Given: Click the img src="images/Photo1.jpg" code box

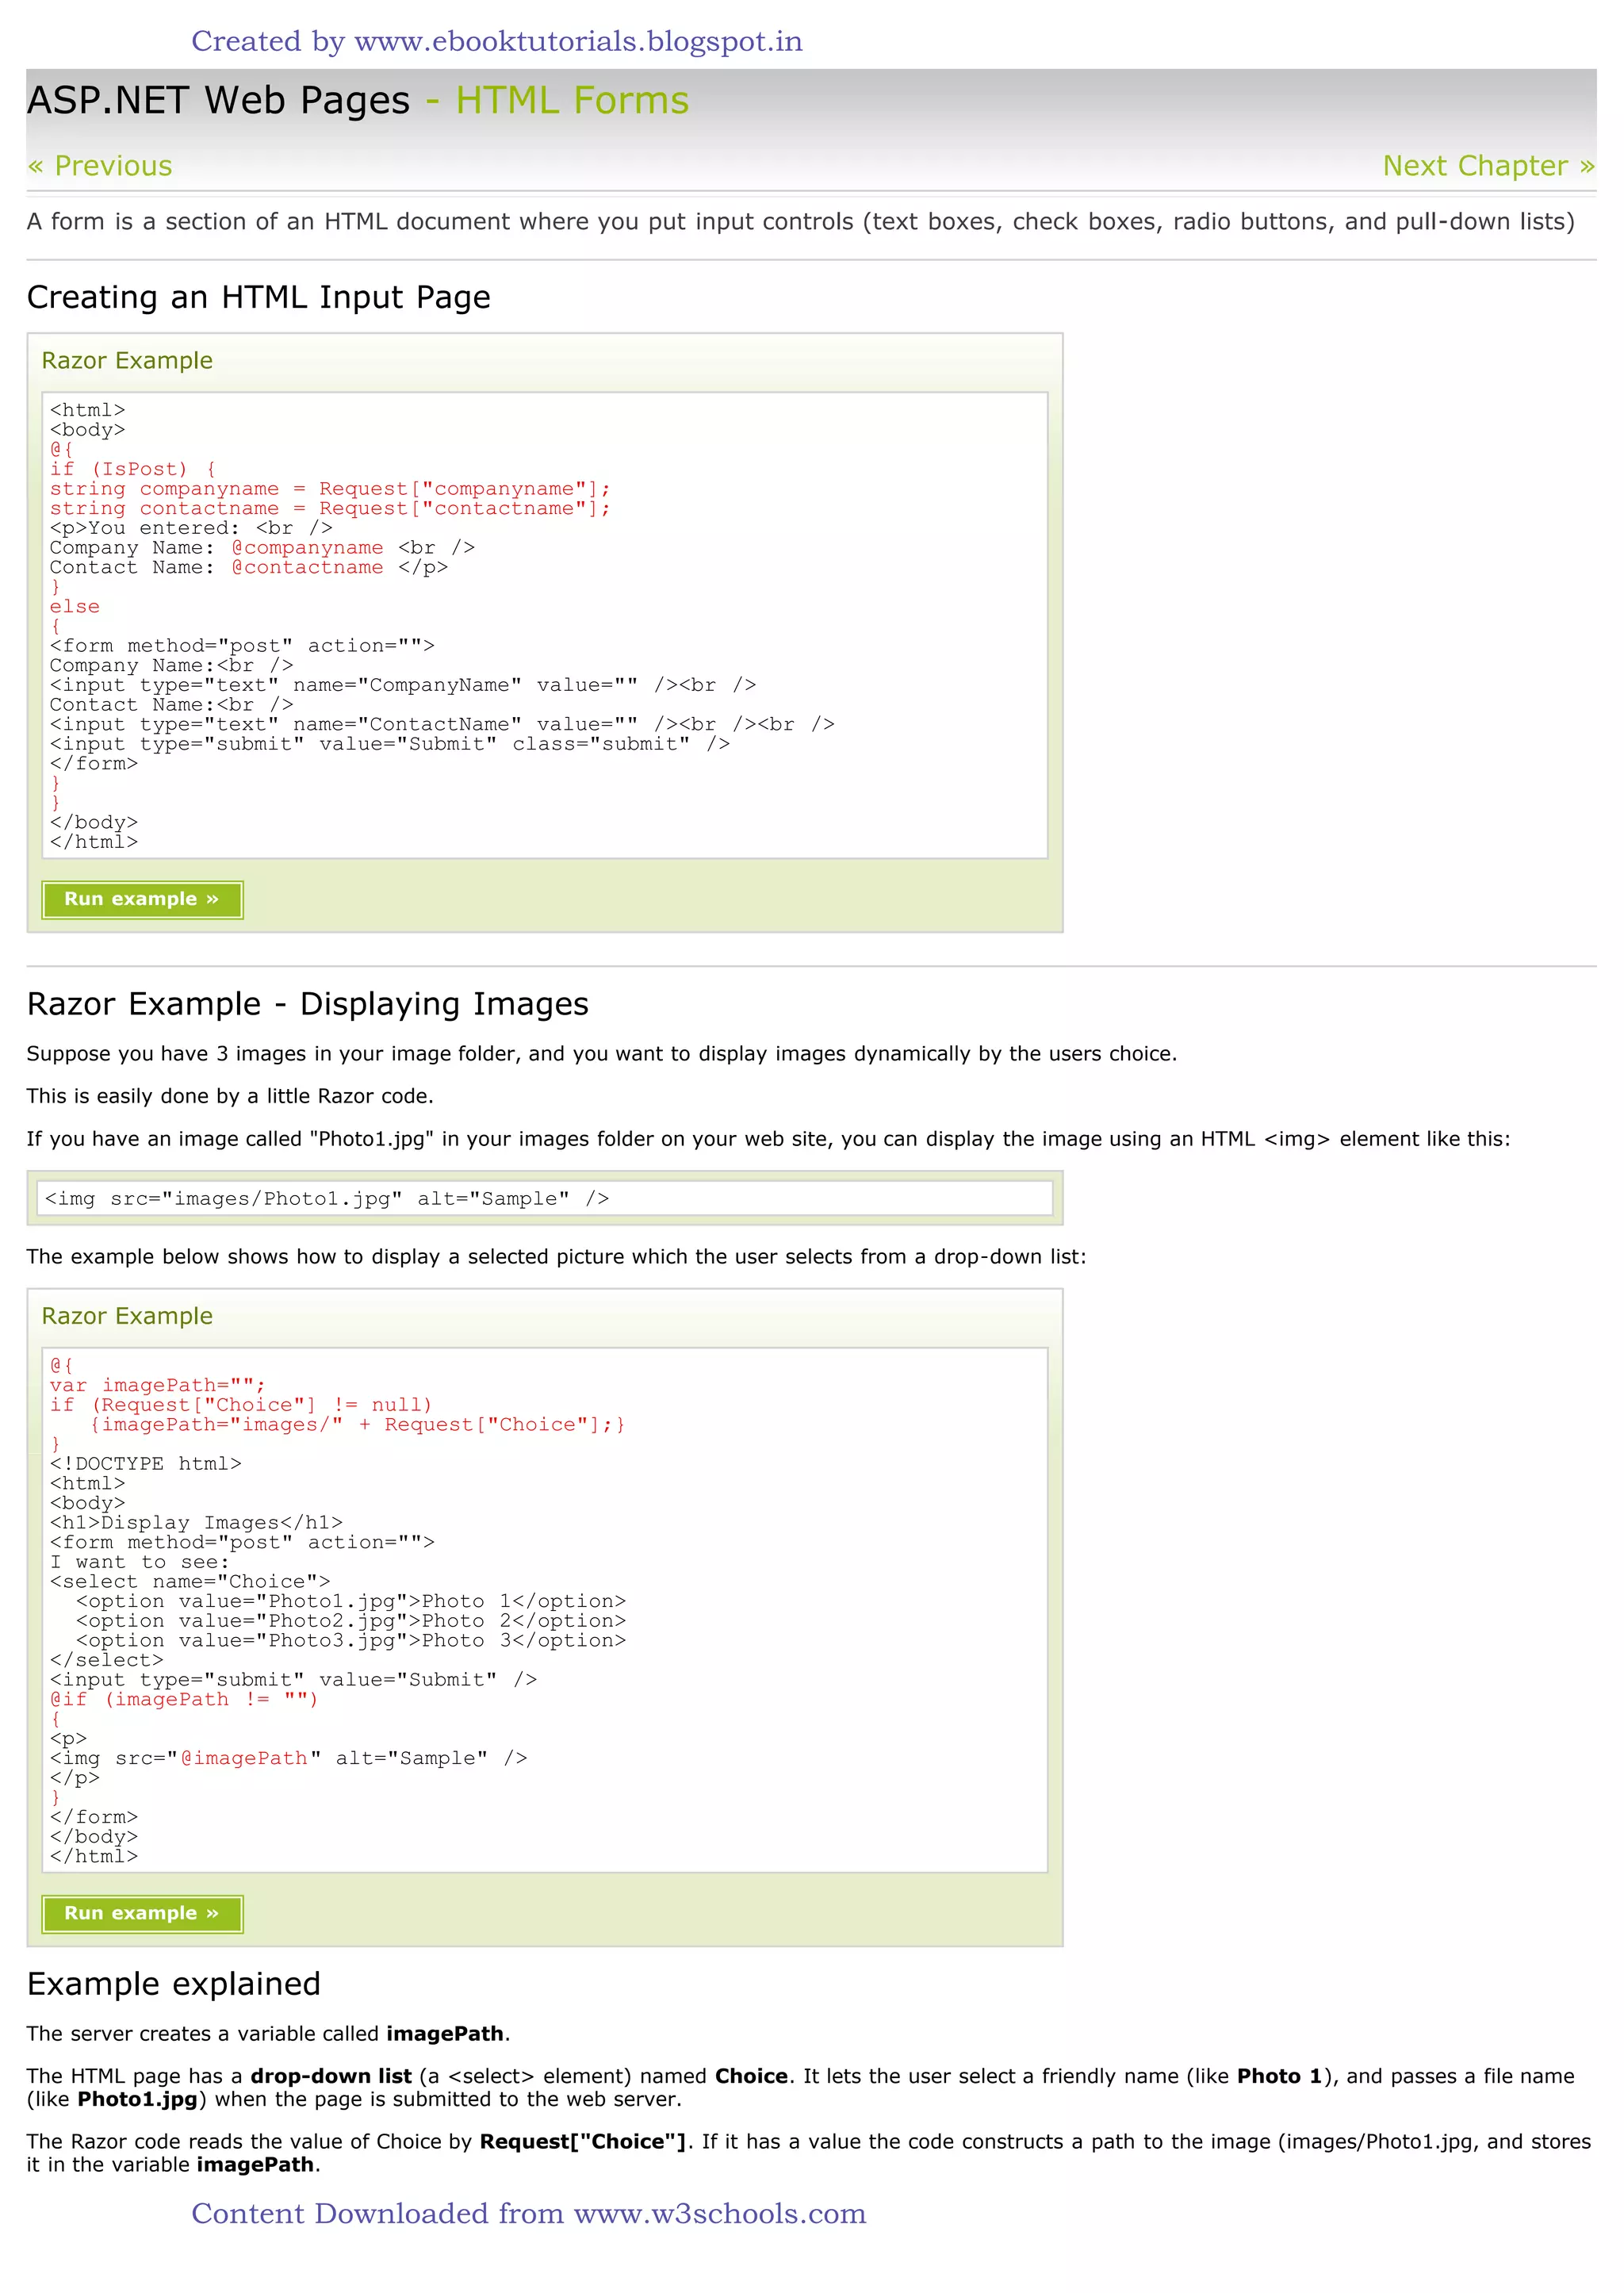Looking at the screenshot, I should click(545, 1198).
